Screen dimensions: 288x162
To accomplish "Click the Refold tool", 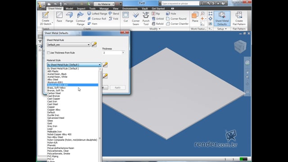I will pos(157,24).
